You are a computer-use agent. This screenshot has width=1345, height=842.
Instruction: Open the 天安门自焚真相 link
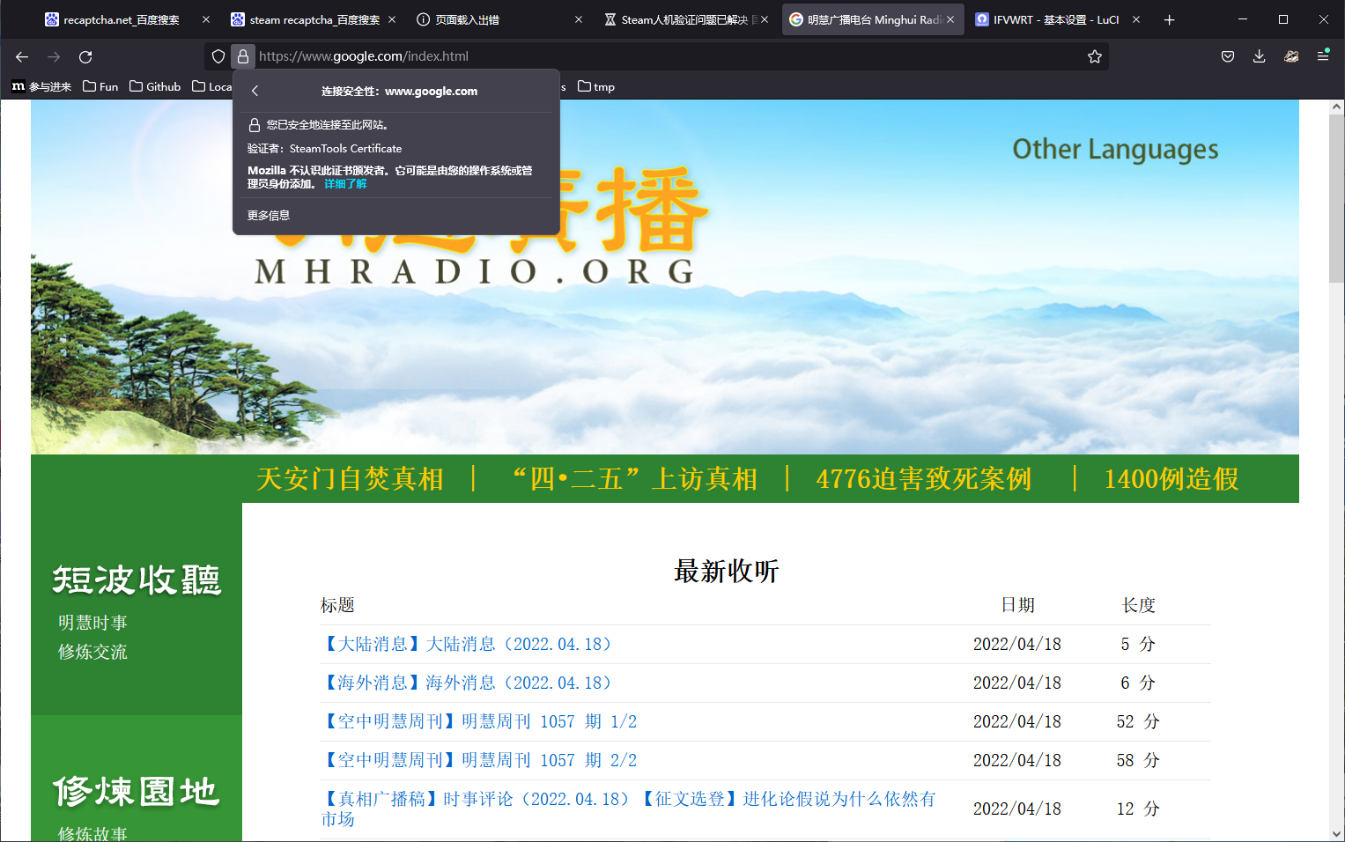pos(350,479)
